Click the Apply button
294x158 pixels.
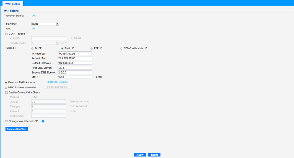(140, 154)
